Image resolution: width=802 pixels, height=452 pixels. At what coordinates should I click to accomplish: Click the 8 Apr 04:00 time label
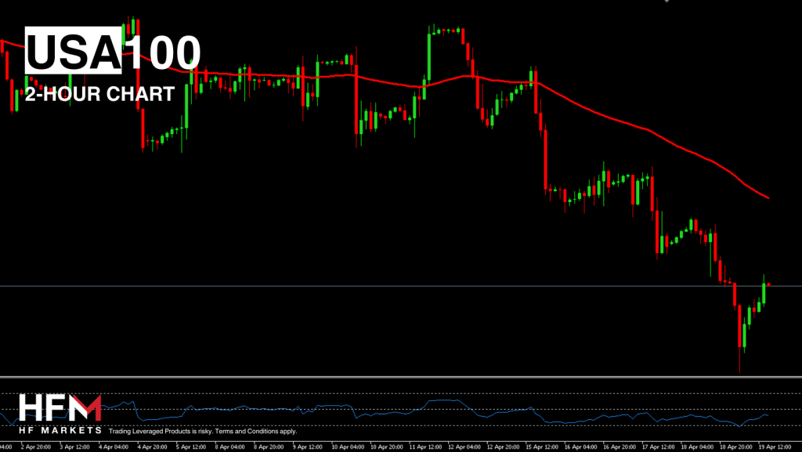point(229,447)
